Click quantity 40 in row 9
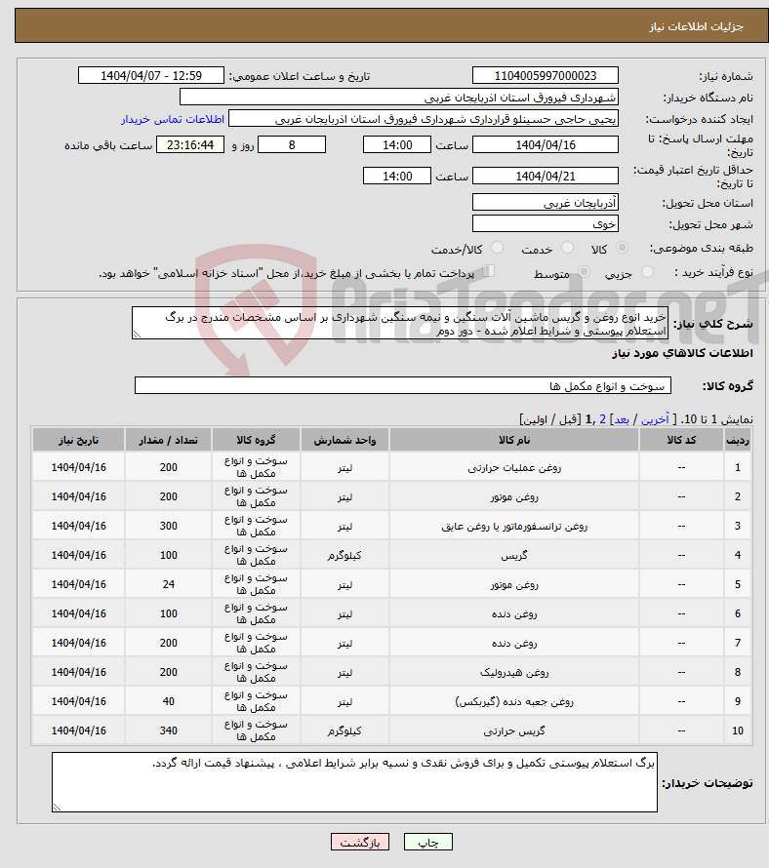Screen dimensions: 769x868 tap(169, 701)
